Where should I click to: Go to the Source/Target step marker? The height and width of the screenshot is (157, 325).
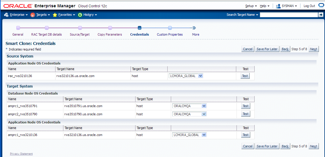(x=80, y=28)
